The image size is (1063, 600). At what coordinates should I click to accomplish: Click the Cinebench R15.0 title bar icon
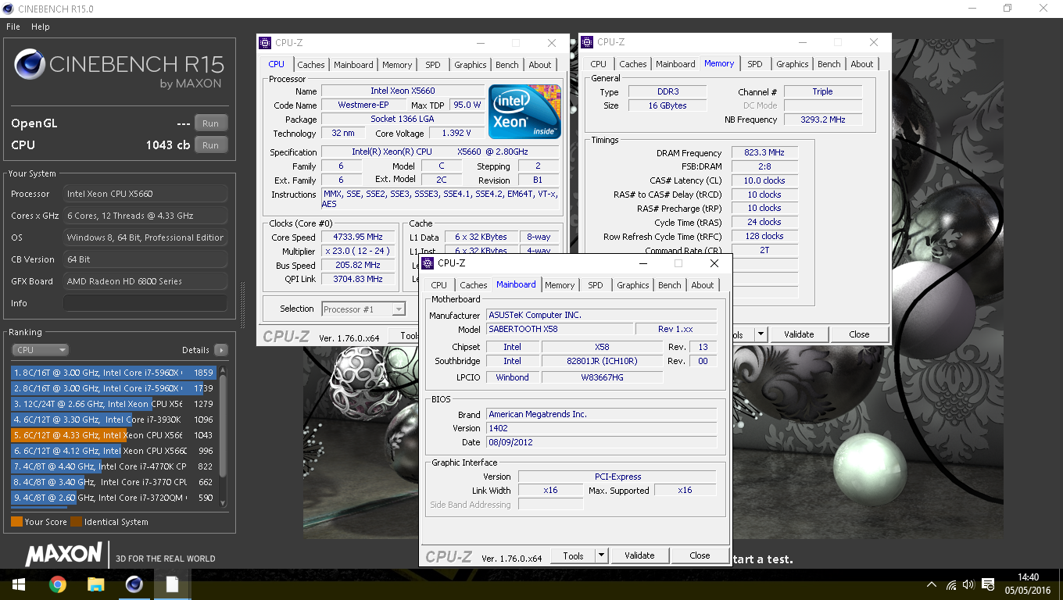9,8
